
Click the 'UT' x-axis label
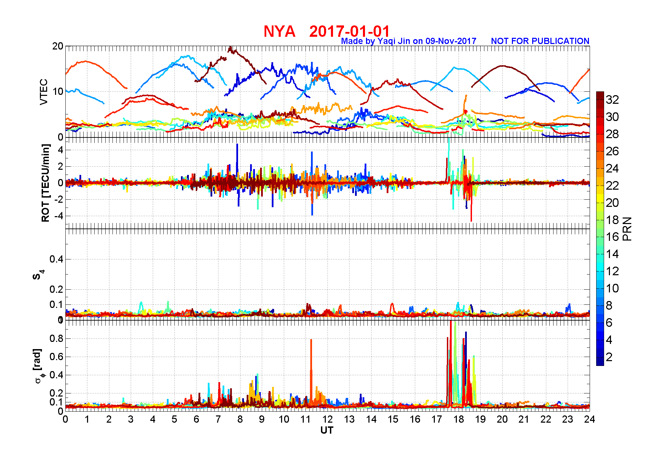click(327, 430)
